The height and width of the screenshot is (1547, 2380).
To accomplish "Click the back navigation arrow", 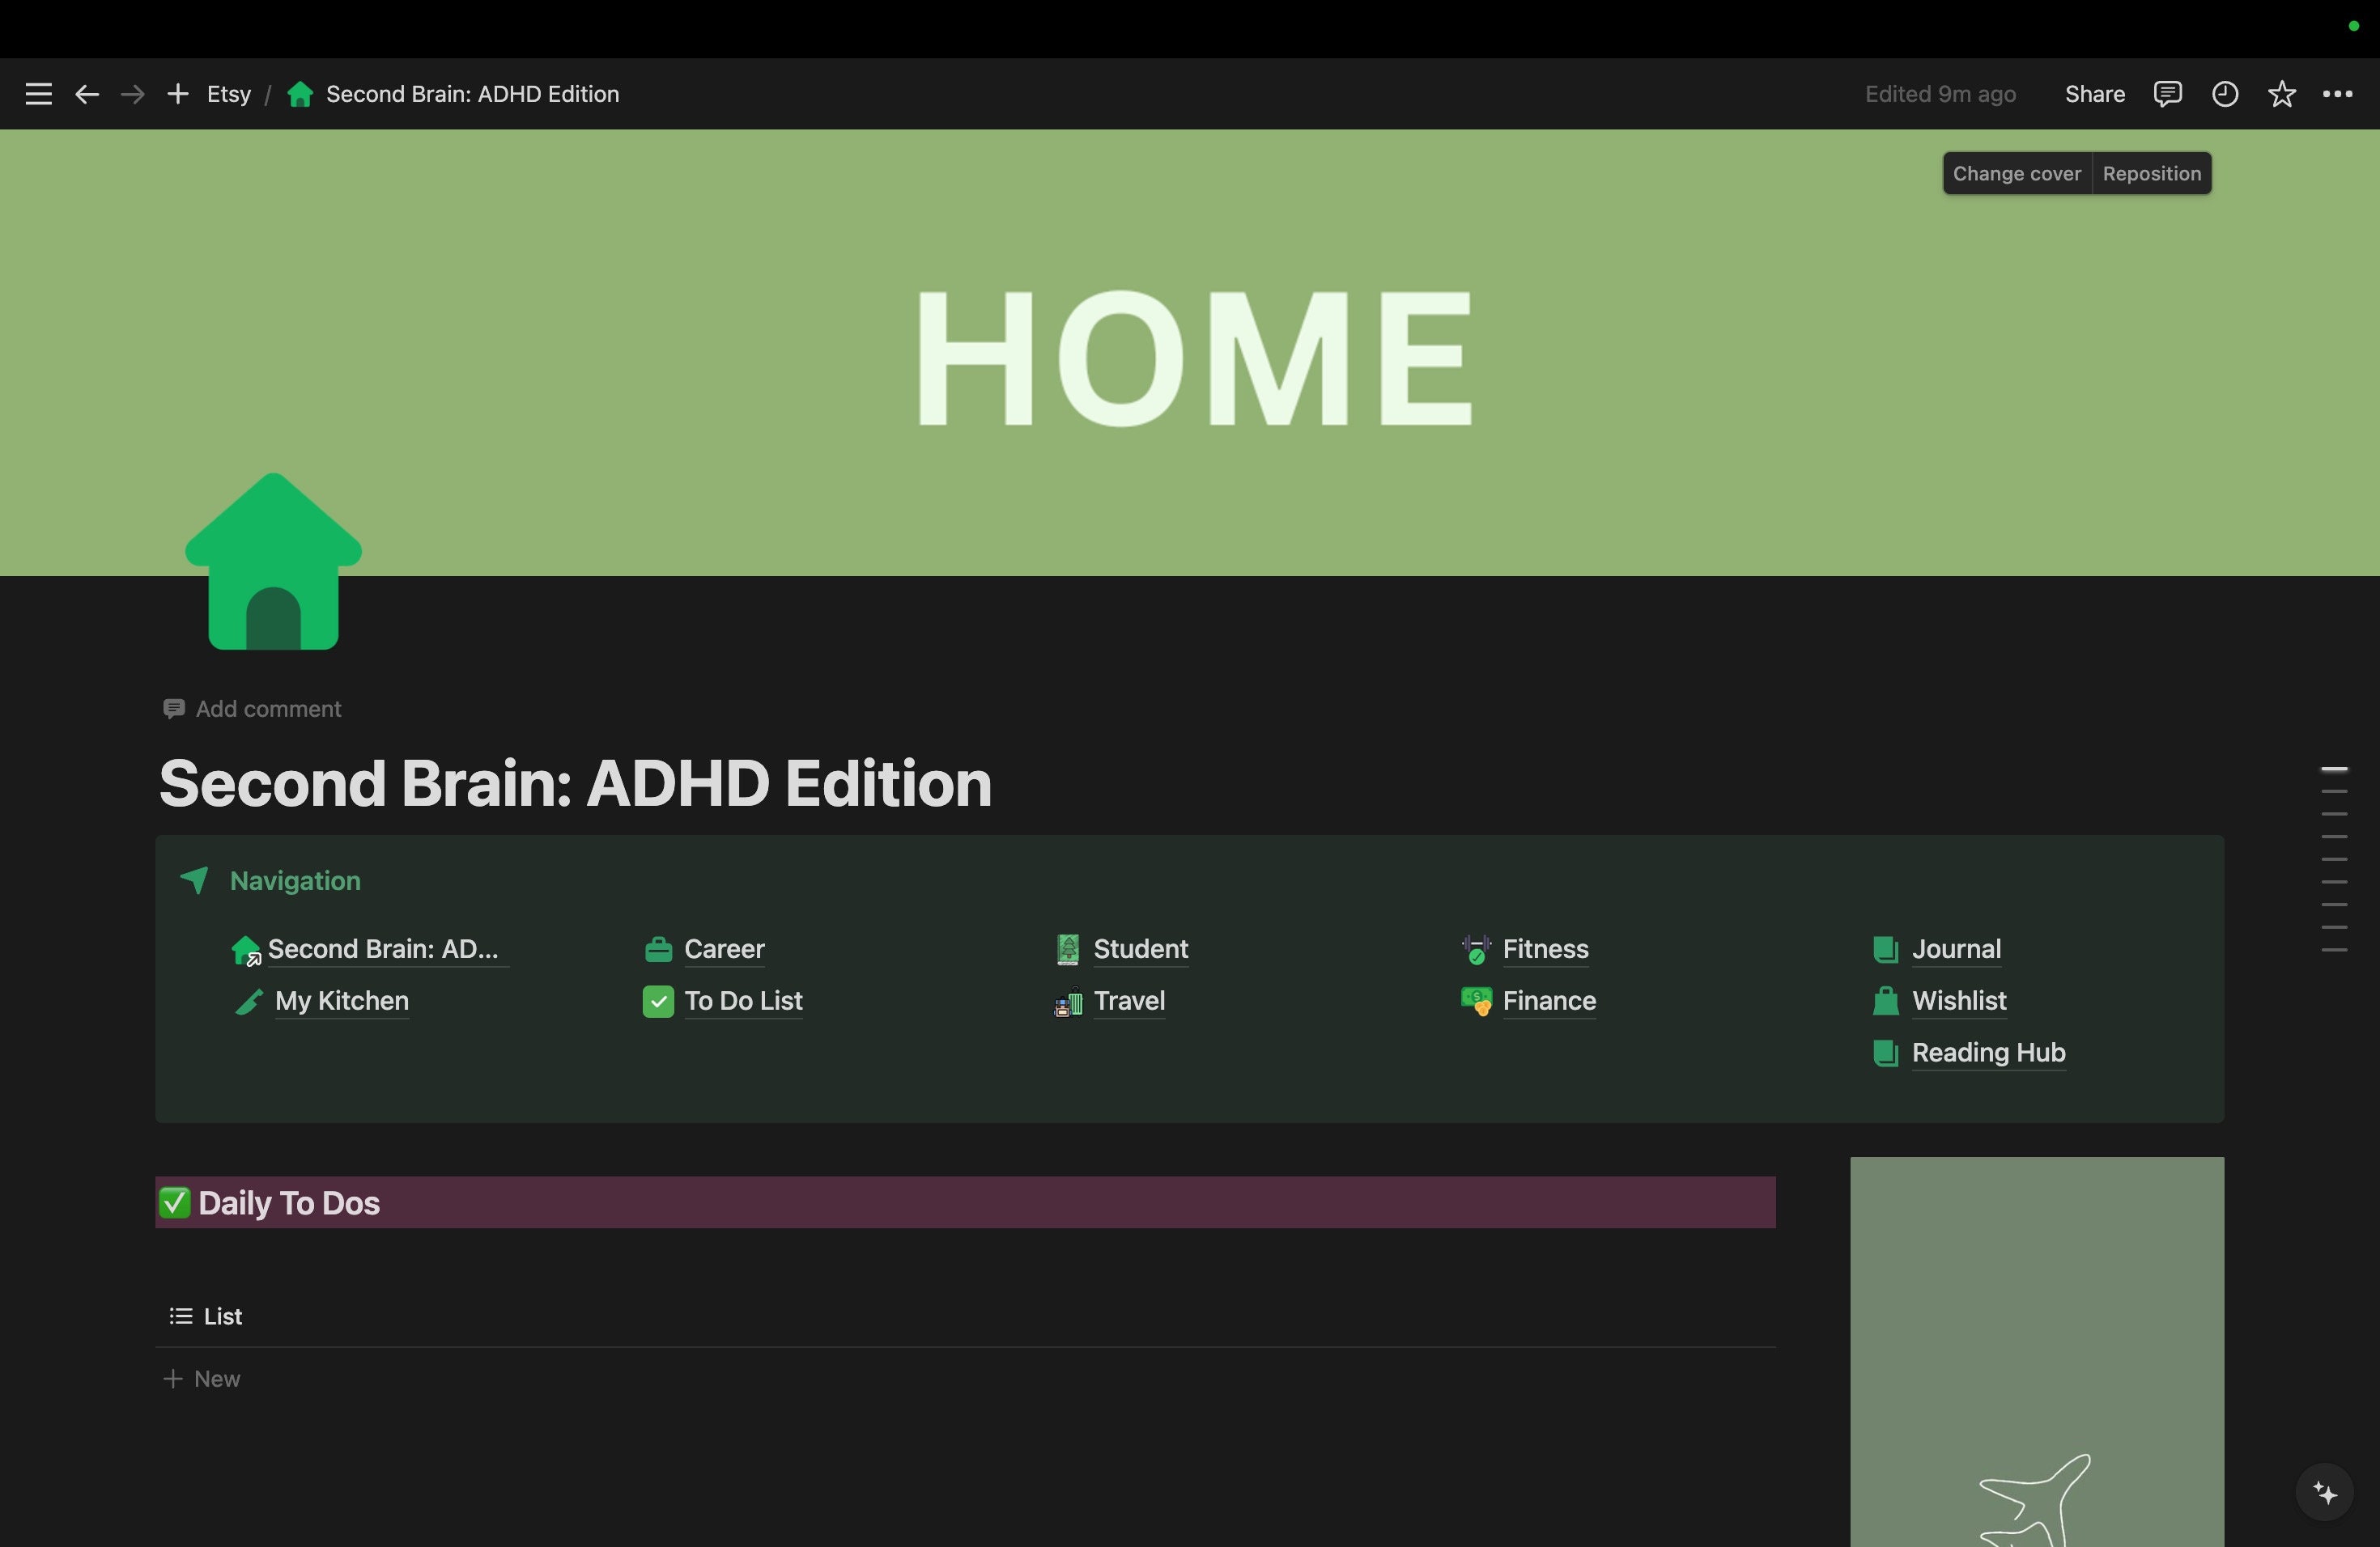I will tap(87, 93).
